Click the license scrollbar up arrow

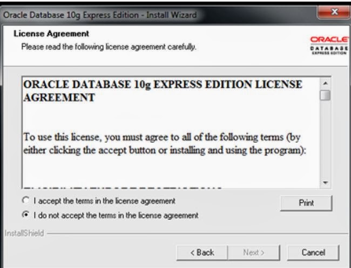coord(325,84)
